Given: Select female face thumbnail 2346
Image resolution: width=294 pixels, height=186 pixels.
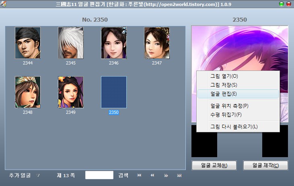Looking at the screenshot, I should pyautogui.click(x=114, y=43).
